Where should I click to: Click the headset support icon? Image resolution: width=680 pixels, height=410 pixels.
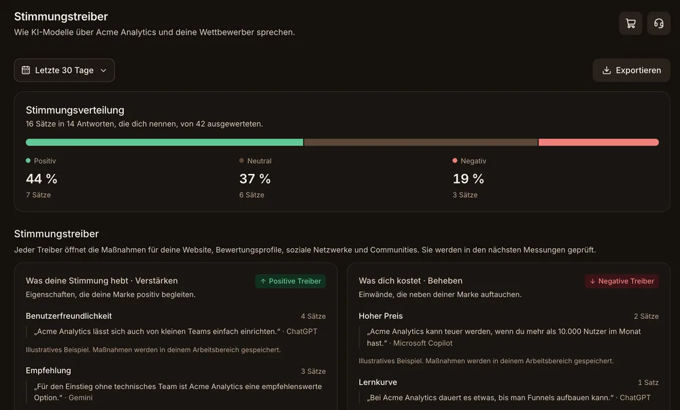click(x=659, y=23)
